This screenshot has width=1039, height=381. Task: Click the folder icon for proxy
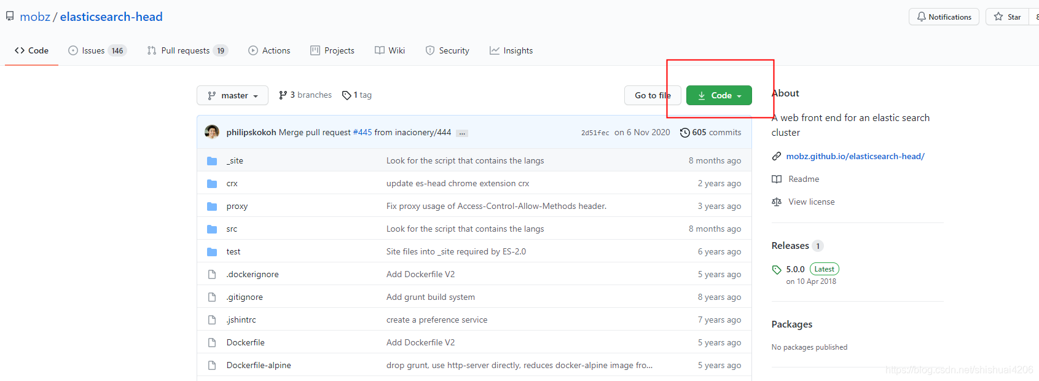click(x=212, y=206)
